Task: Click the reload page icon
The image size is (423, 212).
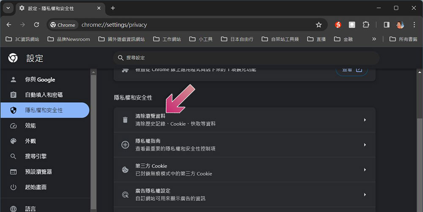Action: click(x=36, y=25)
